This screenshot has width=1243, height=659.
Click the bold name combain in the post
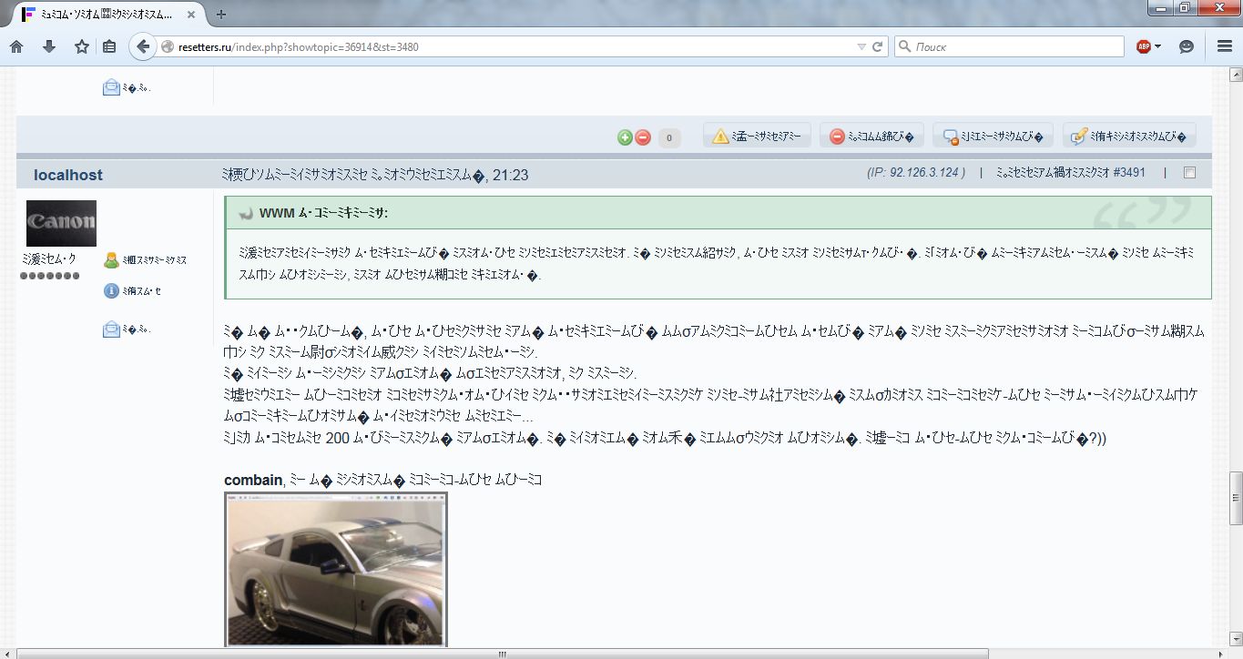(253, 480)
